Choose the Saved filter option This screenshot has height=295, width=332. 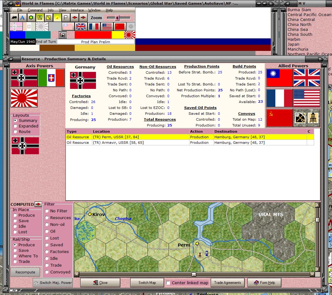tap(54, 245)
